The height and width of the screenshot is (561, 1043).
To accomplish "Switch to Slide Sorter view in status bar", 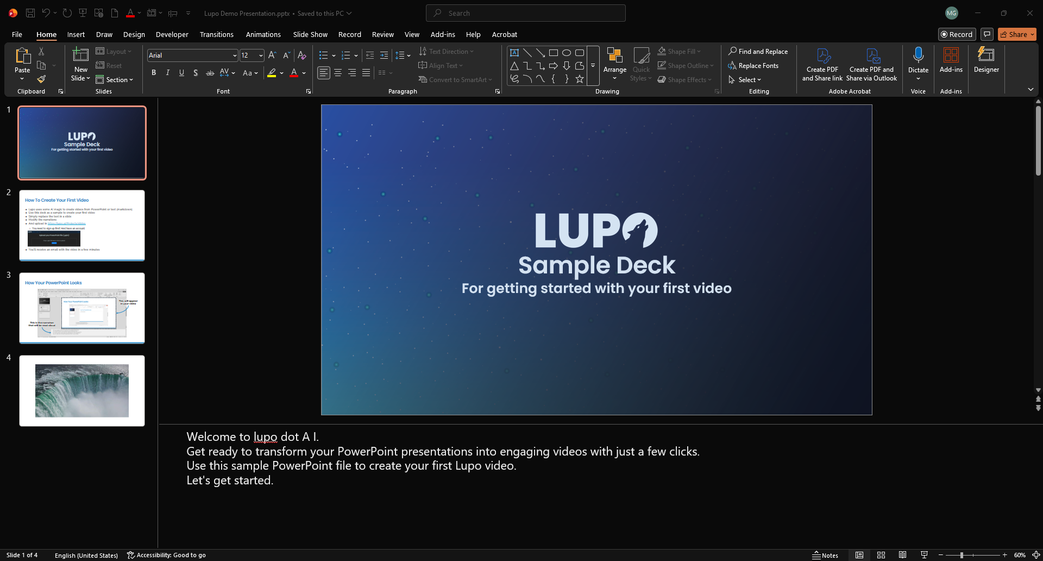I will pos(881,555).
